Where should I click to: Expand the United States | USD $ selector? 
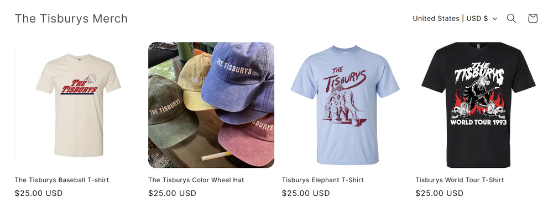click(455, 18)
